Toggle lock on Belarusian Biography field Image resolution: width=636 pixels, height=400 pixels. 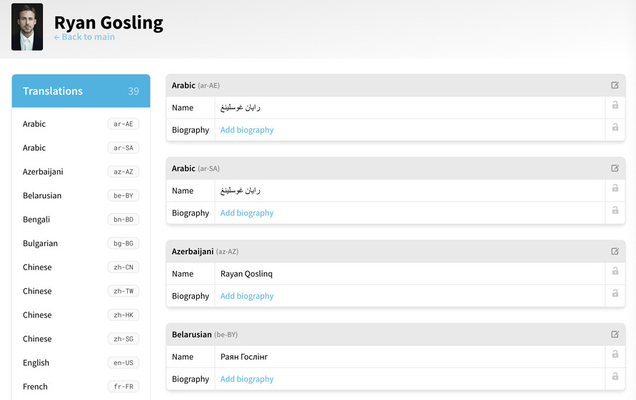point(615,376)
